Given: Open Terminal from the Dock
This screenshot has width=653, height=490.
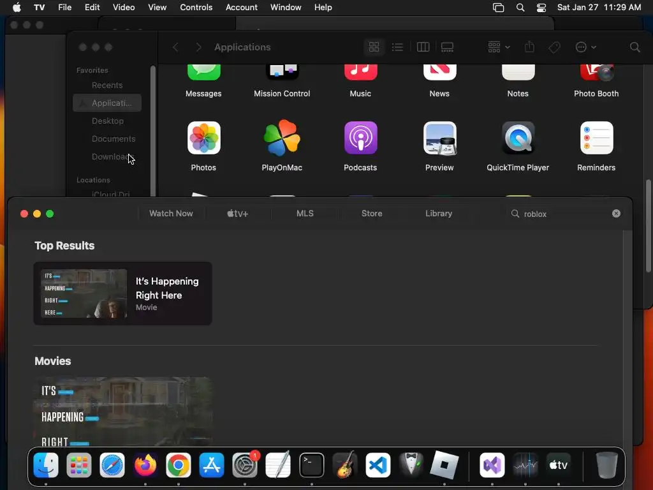Looking at the screenshot, I should click(311, 465).
